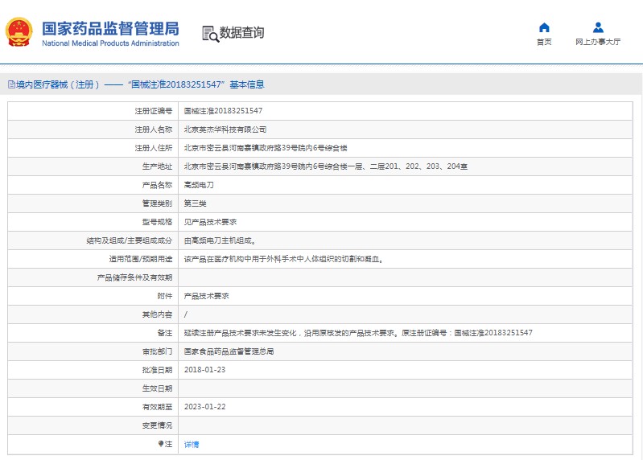
Task: Click the 产品储存条件及有效期 label
Action: [134, 277]
